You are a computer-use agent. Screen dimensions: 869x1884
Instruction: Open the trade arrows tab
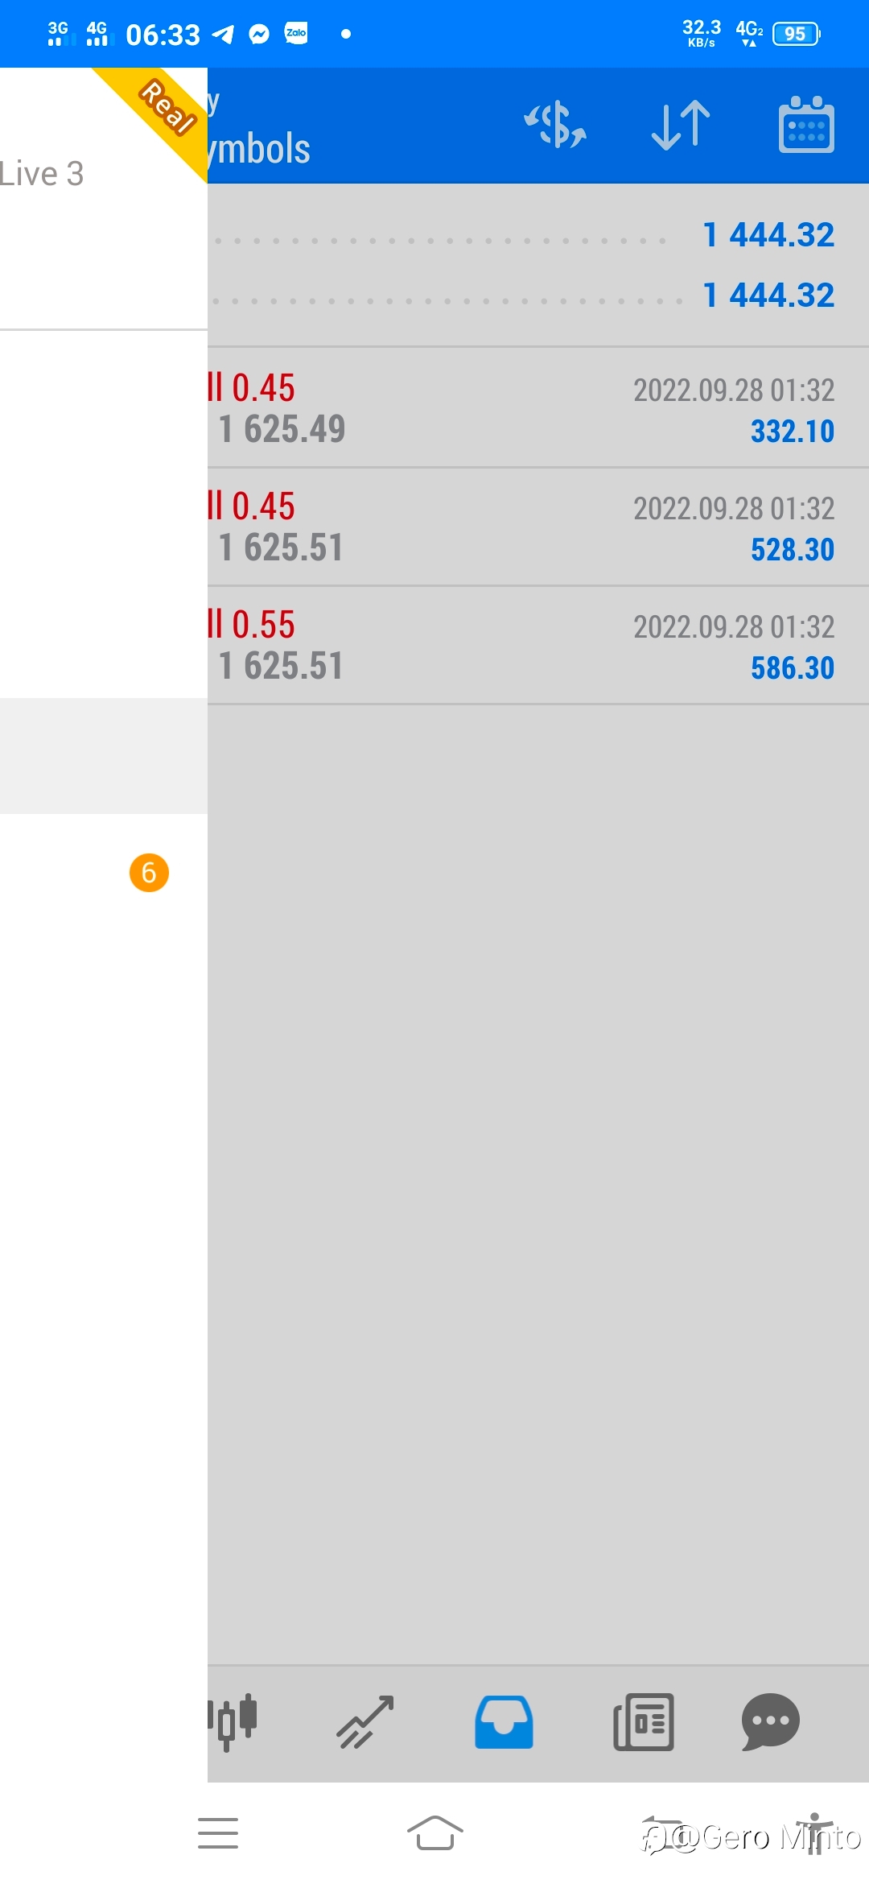[365, 1722]
